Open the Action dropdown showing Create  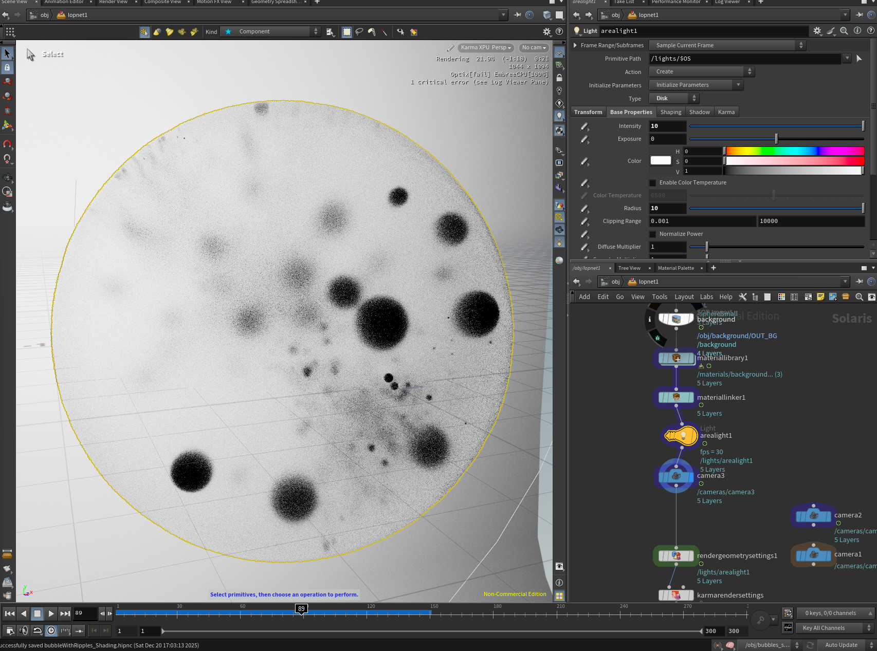pyautogui.click(x=701, y=71)
